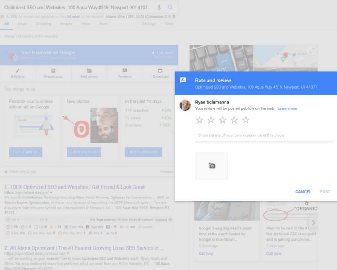
Task: Select the second rating star
Action: 211,120
